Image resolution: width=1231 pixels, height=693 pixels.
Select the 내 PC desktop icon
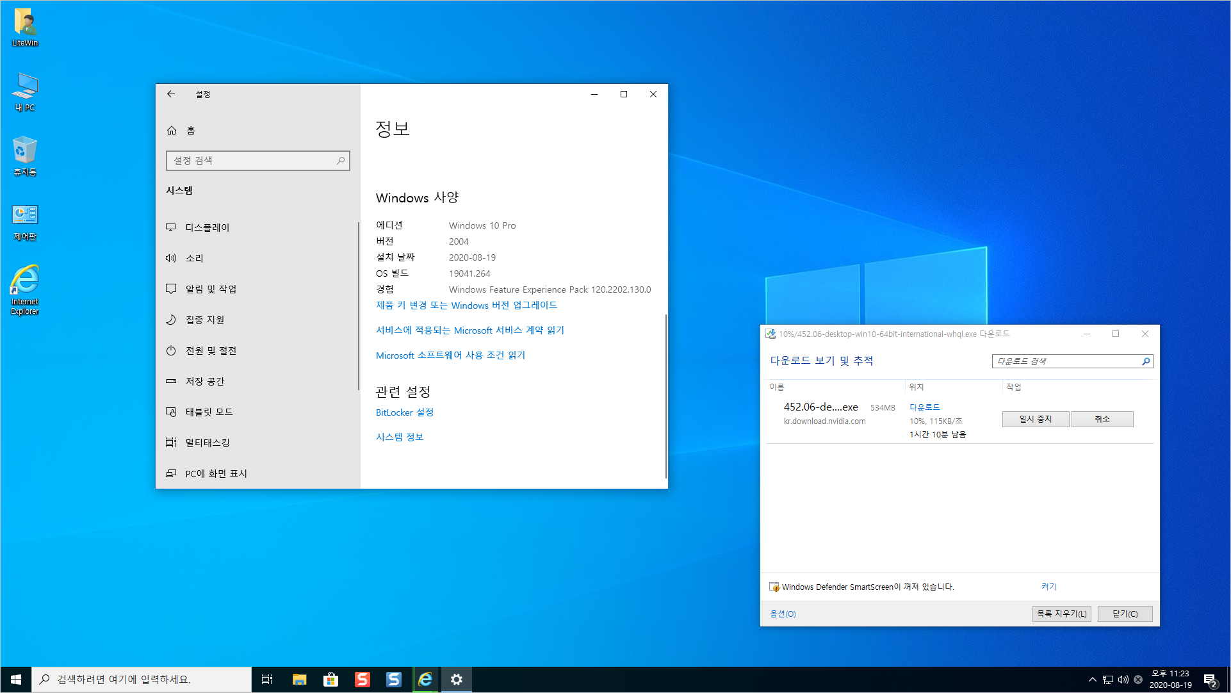(25, 92)
